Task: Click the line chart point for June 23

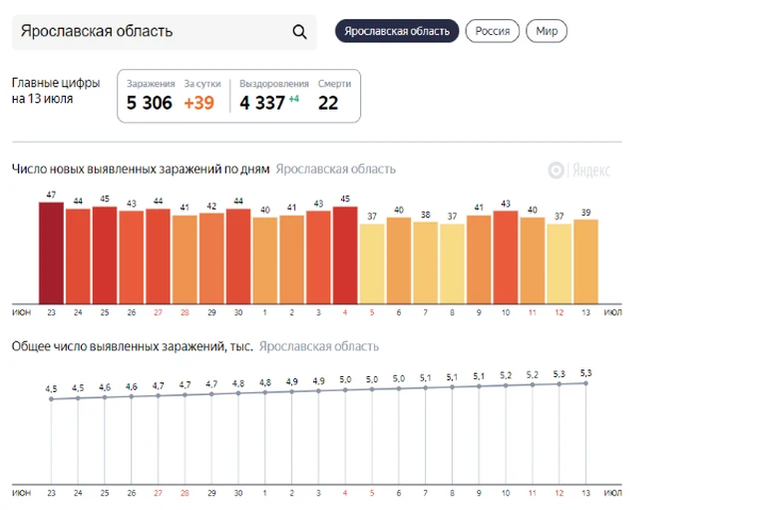Action: (x=51, y=399)
